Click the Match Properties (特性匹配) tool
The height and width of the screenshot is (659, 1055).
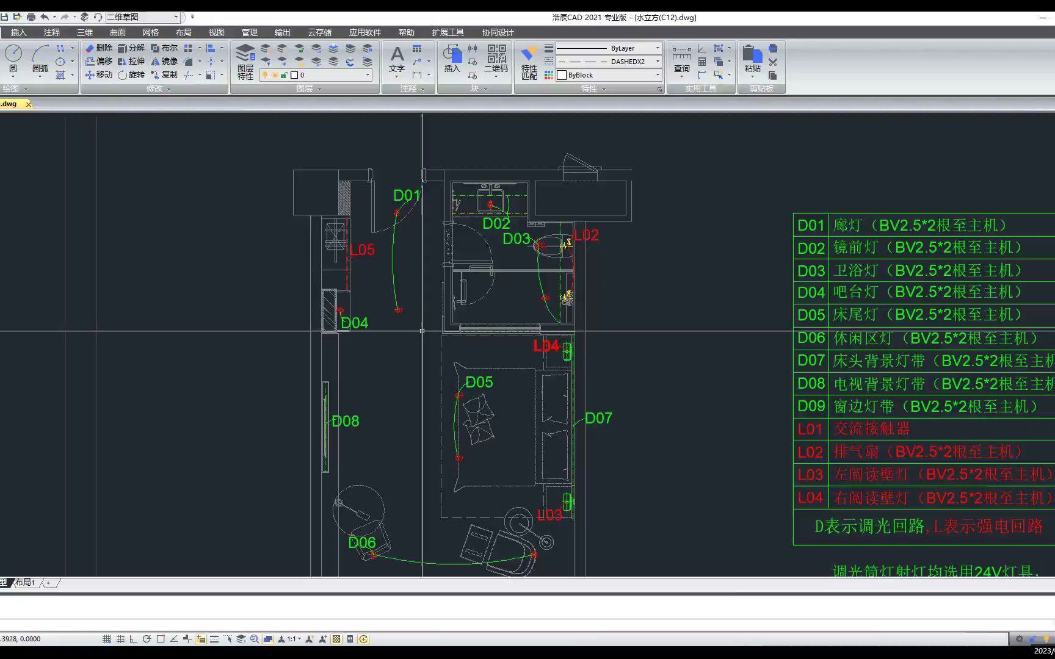coord(529,62)
